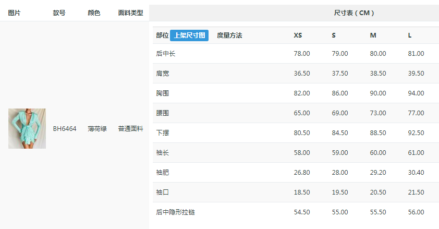Select the S size column header
This screenshot has height=229, width=439.
(334, 35)
